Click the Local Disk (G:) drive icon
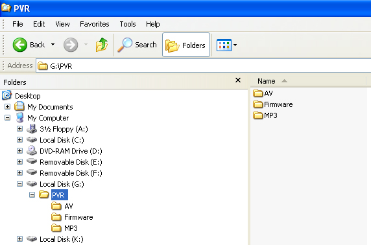Screen dimensions: 371x245 click(x=32, y=183)
